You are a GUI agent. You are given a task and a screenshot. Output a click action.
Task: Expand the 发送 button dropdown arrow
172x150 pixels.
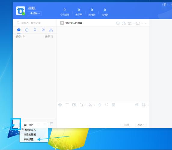point(144,125)
